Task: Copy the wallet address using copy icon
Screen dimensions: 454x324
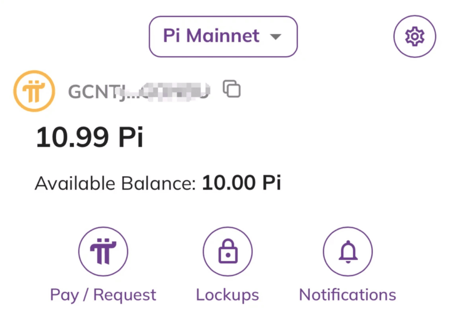Action: tap(232, 90)
